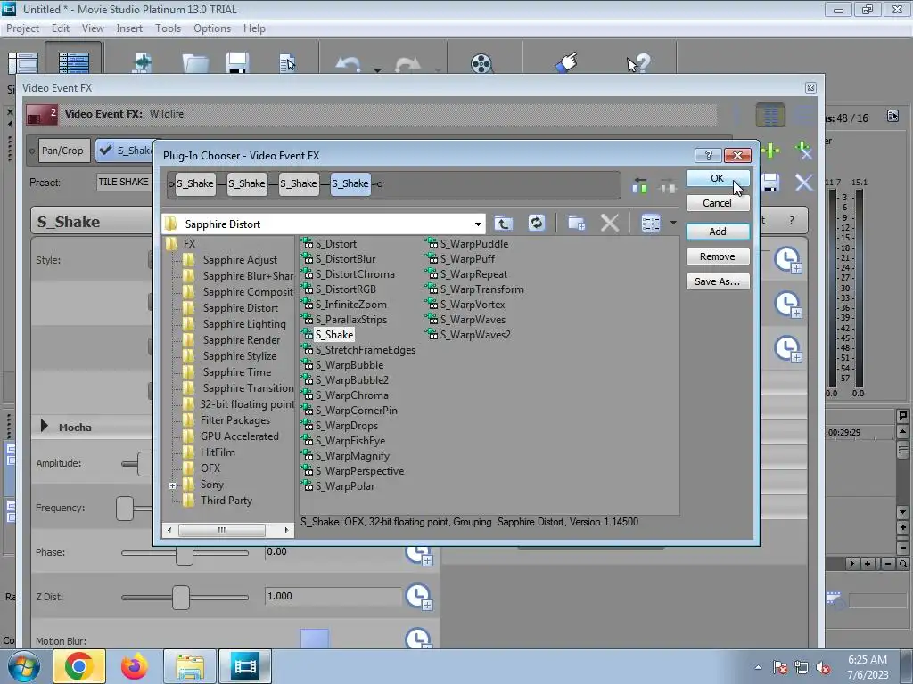The height and width of the screenshot is (684, 913).
Task: Click the Create New Folder icon
Action: pos(577,223)
